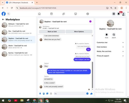Expand the Privacy & support section
The width and height of the screenshot is (129, 103).
tap(110, 56)
